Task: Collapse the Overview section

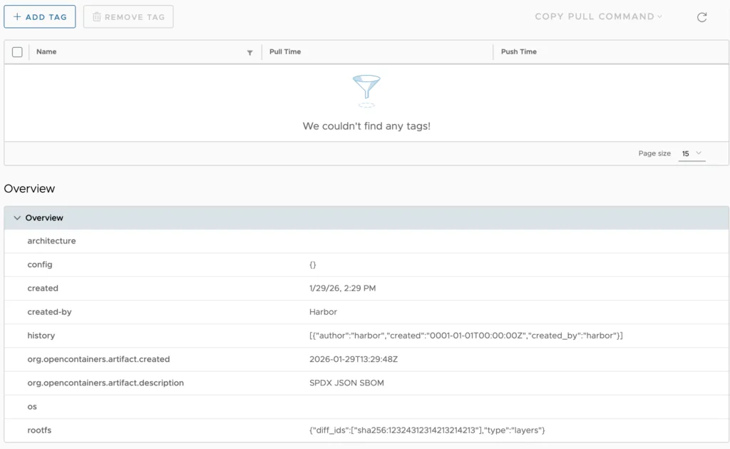Action: (18, 218)
